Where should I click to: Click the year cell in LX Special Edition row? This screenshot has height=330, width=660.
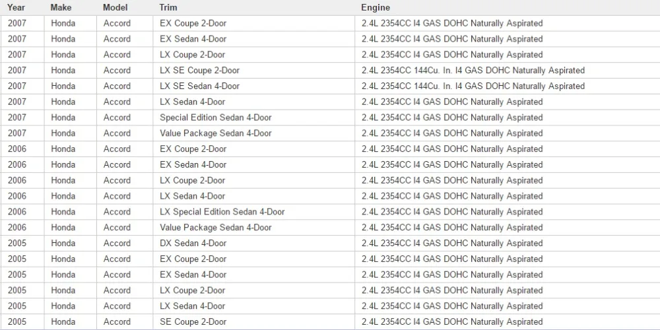coord(22,212)
